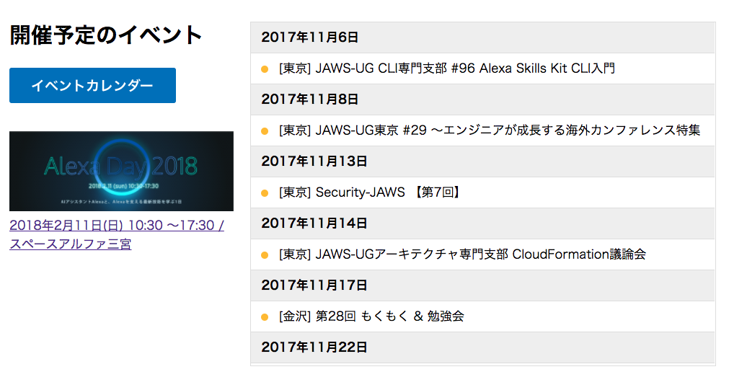The width and height of the screenshot is (729, 377).
Task: Select the 金沢 第28回 もくもく 勉強会 event
Action: coord(371,316)
